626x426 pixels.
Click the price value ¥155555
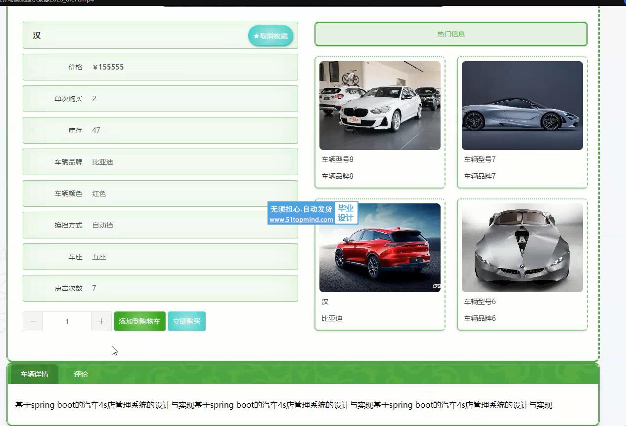coord(108,67)
